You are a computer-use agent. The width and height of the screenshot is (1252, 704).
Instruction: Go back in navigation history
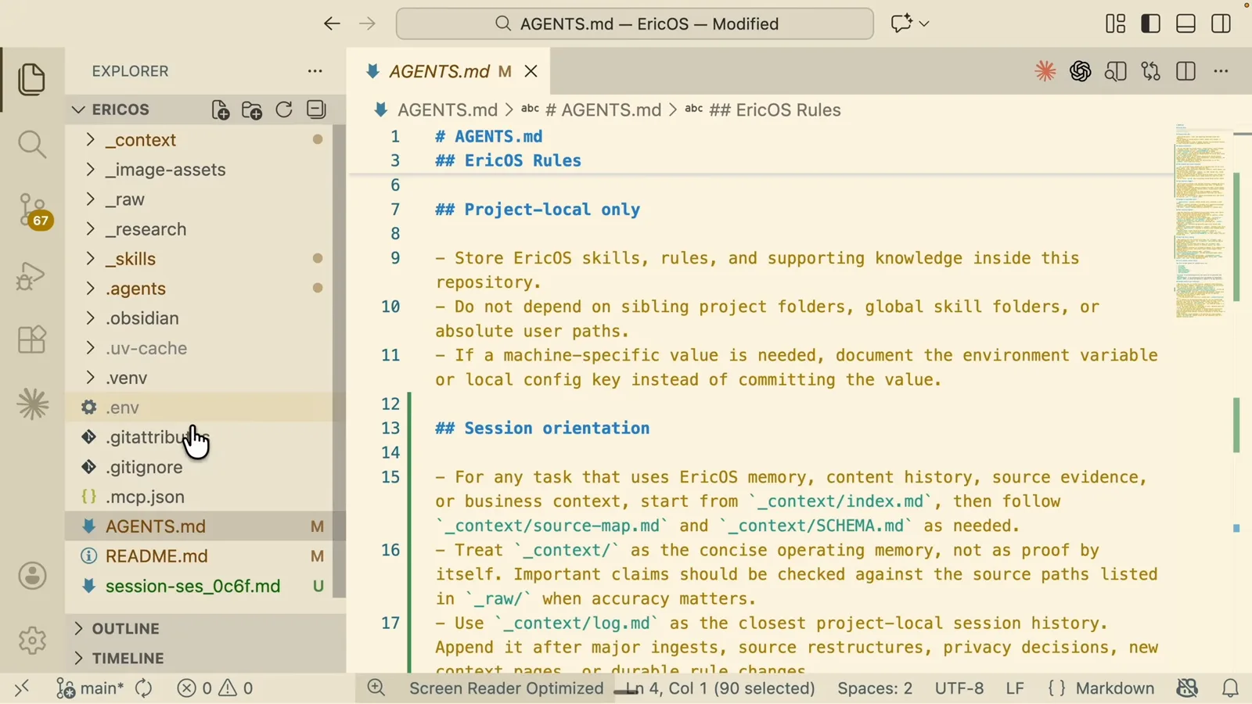[x=332, y=23]
